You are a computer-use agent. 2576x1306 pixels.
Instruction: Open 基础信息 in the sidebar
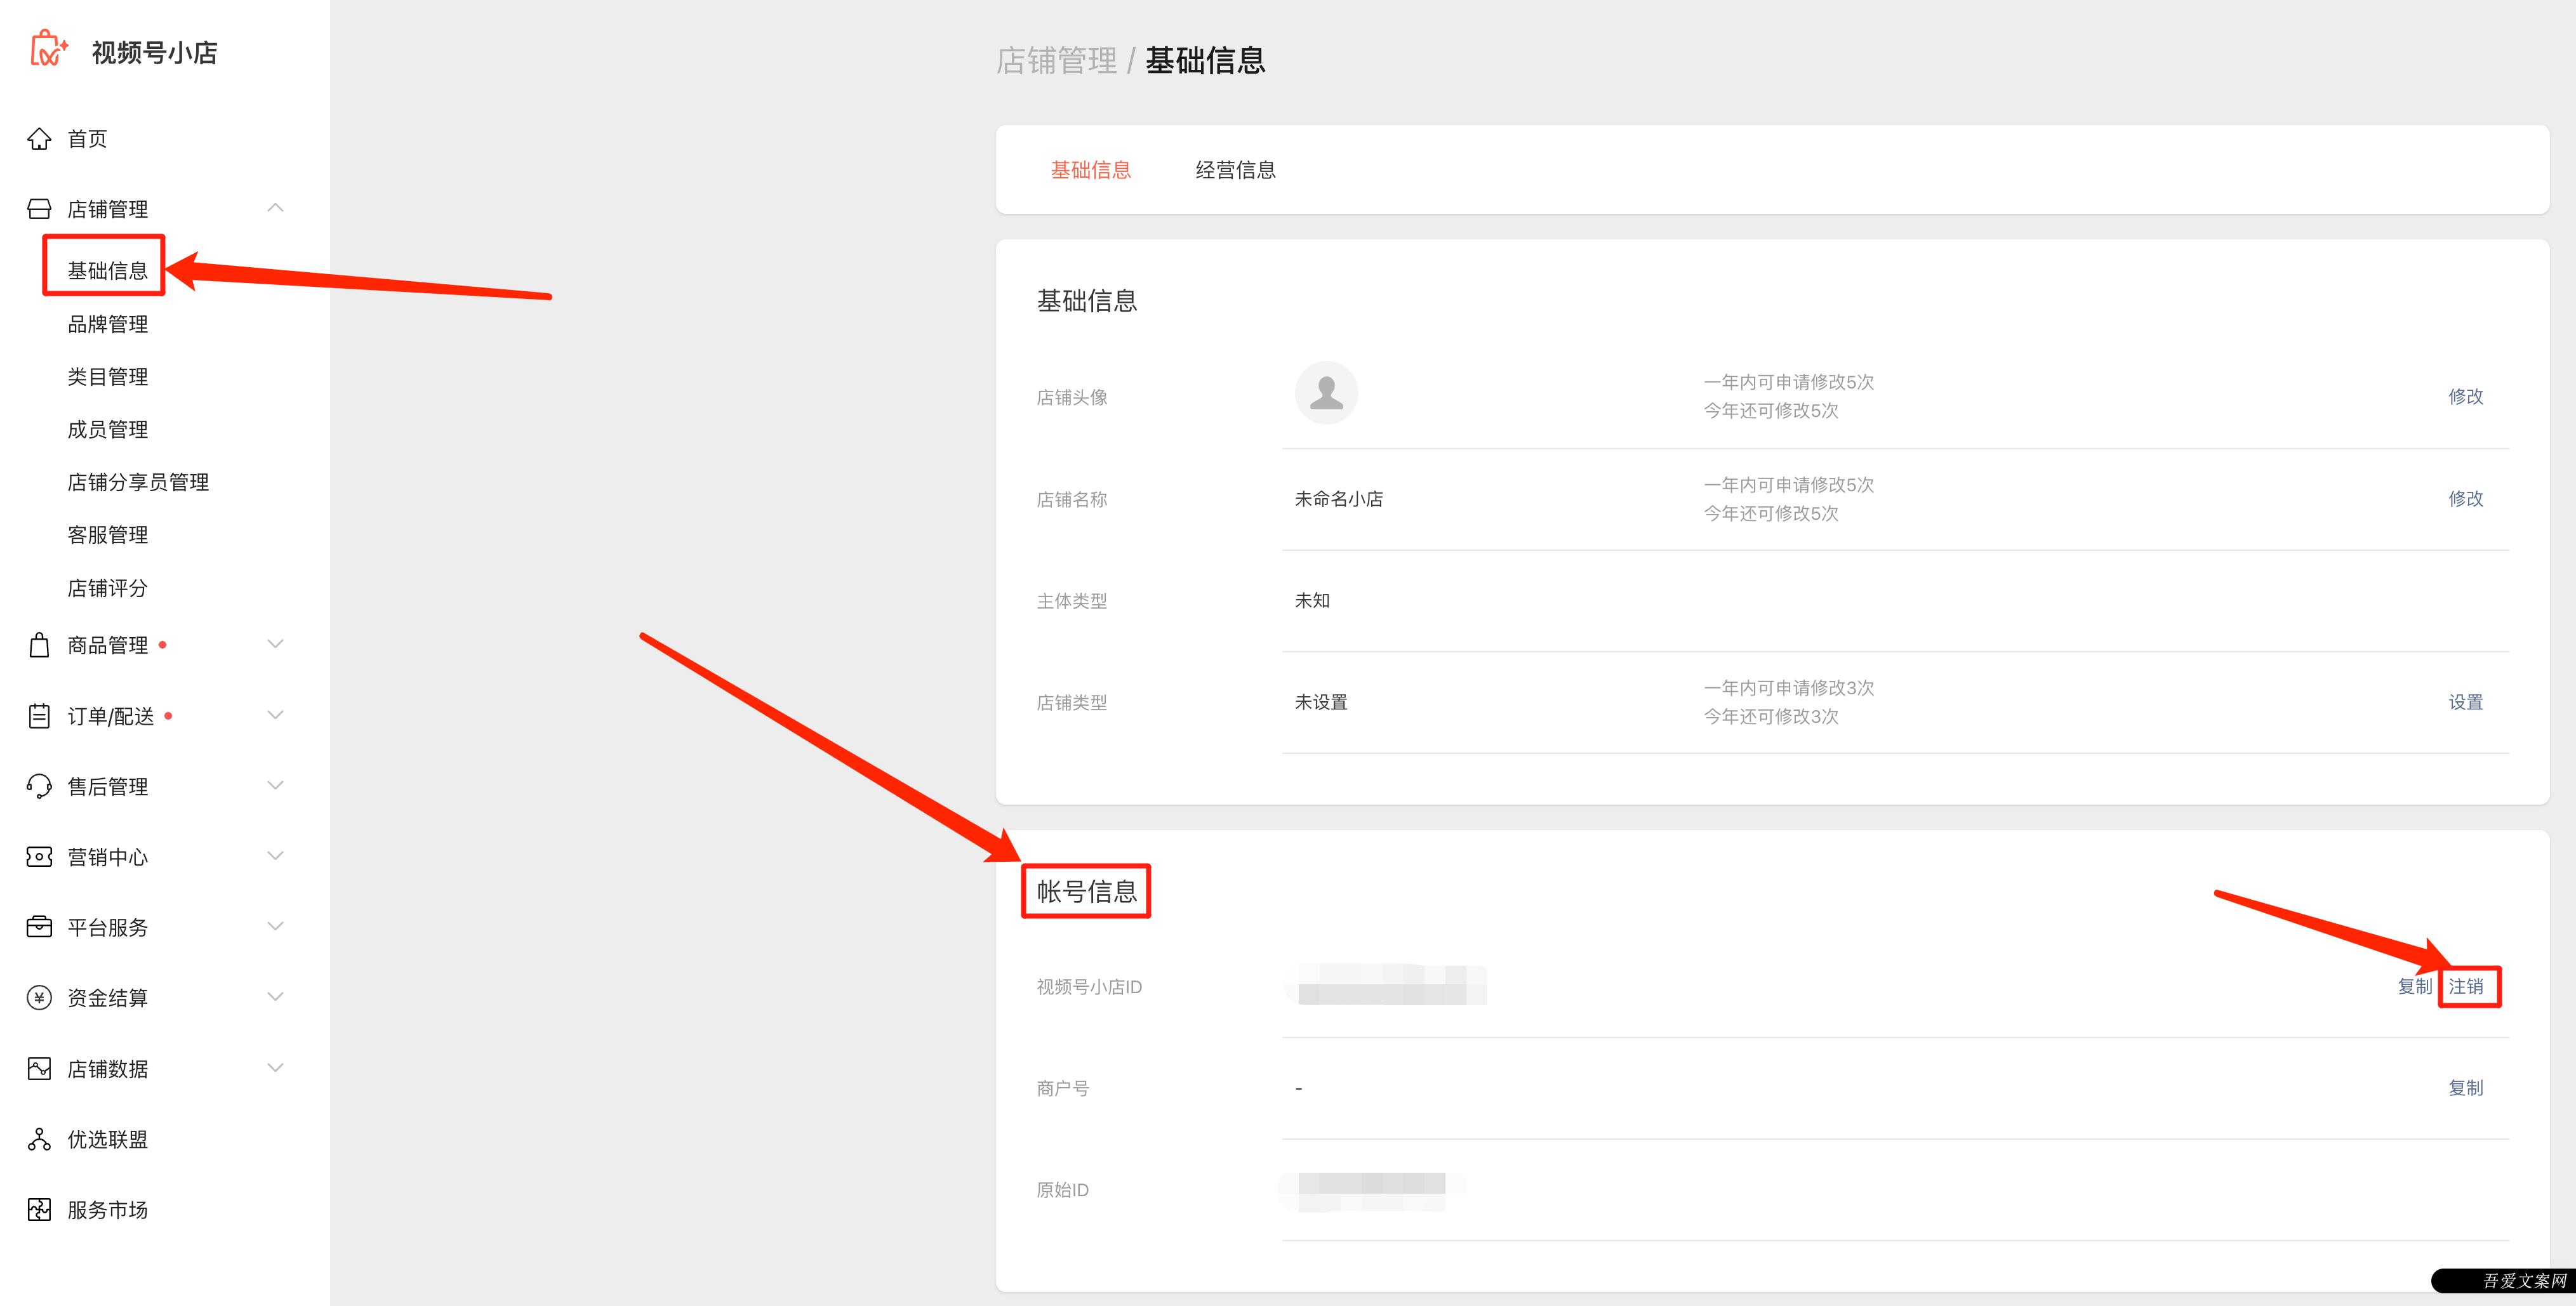pyautogui.click(x=107, y=271)
